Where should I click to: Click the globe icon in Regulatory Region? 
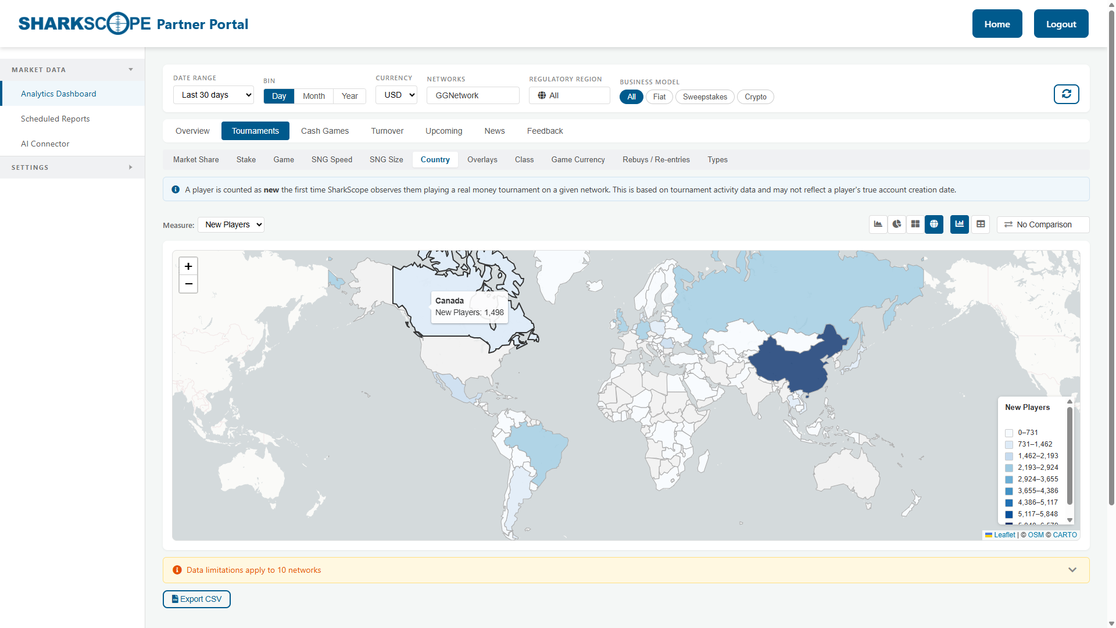[x=542, y=95]
